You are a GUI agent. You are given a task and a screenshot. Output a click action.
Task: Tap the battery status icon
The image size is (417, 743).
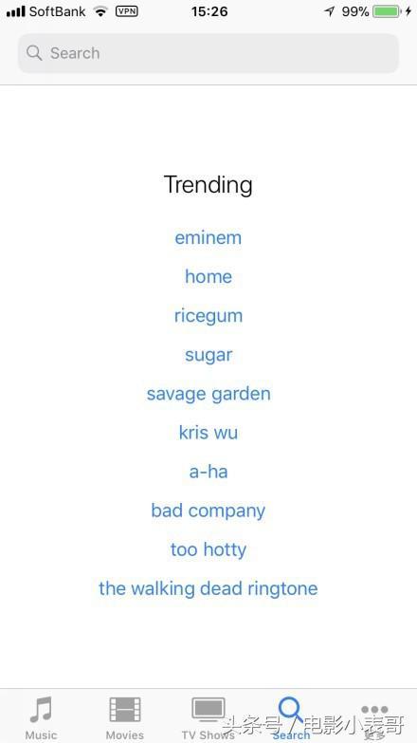(x=387, y=11)
